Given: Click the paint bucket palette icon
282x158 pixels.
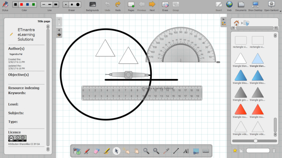Looking at the screenshot, I should click(77, 151).
